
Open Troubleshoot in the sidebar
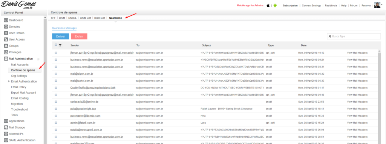tap(19, 109)
